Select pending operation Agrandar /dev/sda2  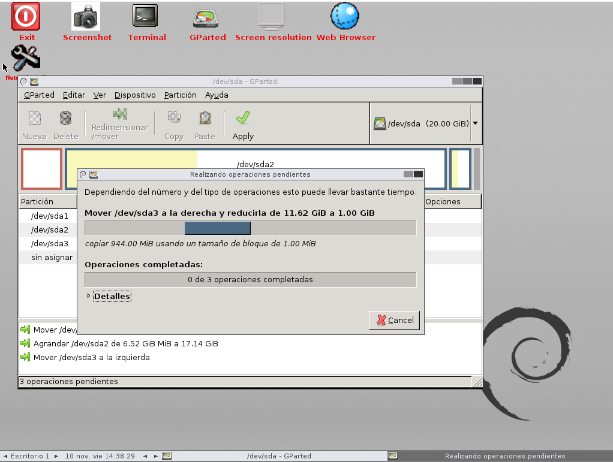pos(125,343)
